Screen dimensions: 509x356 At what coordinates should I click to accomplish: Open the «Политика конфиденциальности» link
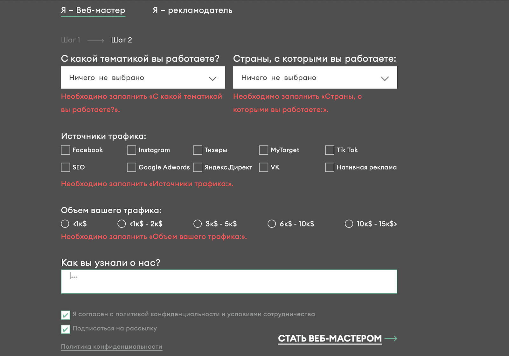[111, 347]
